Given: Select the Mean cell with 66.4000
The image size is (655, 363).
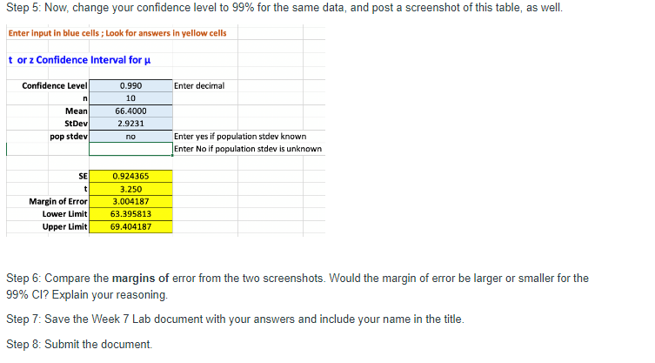Looking at the screenshot, I should (x=130, y=111).
